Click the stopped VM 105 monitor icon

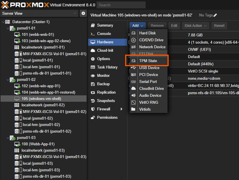point(17,99)
